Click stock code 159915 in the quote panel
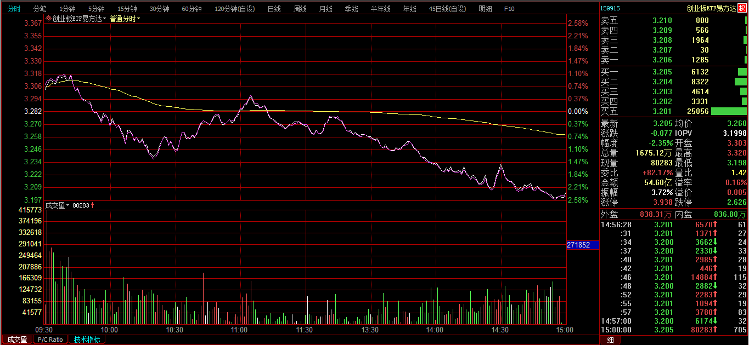The width and height of the screenshot is (749, 345). (610, 8)
